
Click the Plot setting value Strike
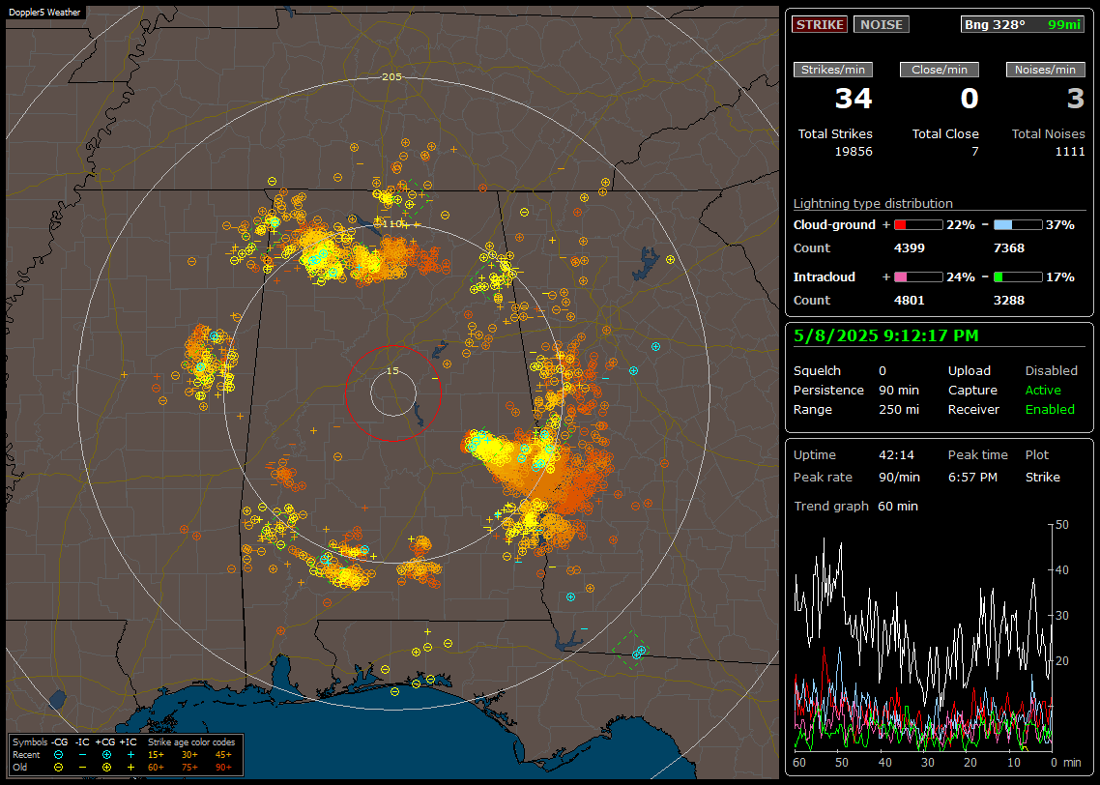(x=1042, y=477)
